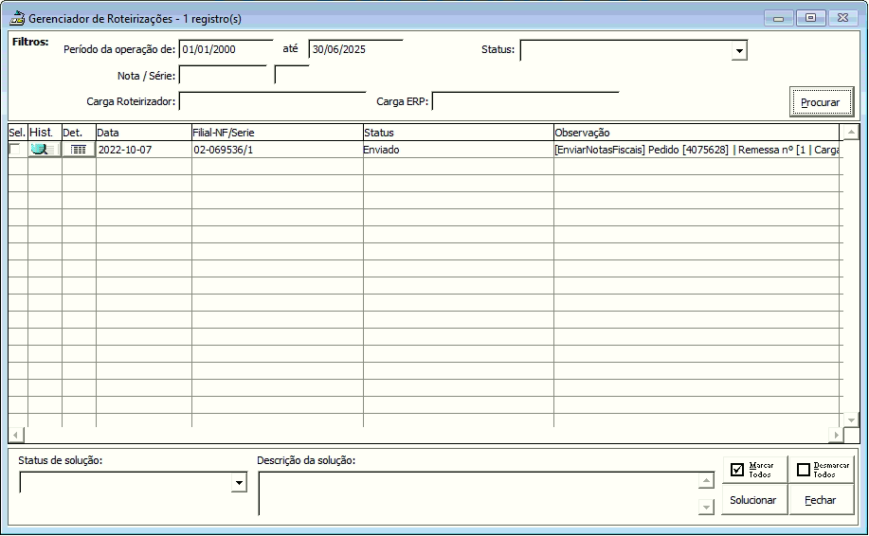Click the grid's vertical scrollbar down arrow
869x536 pixels.
(851, 420)
